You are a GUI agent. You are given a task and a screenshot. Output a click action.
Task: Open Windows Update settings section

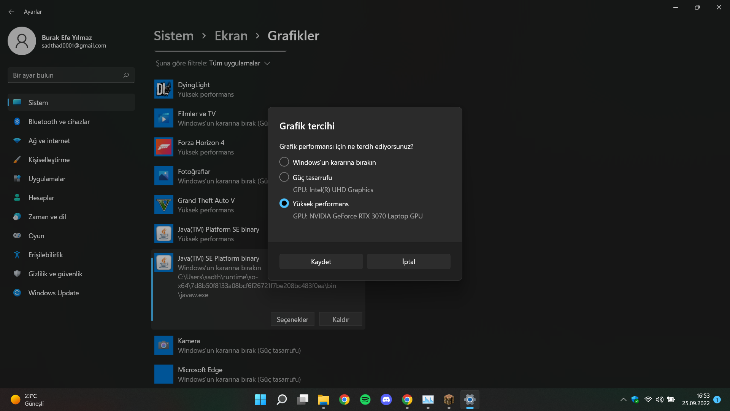coord(53,293)
